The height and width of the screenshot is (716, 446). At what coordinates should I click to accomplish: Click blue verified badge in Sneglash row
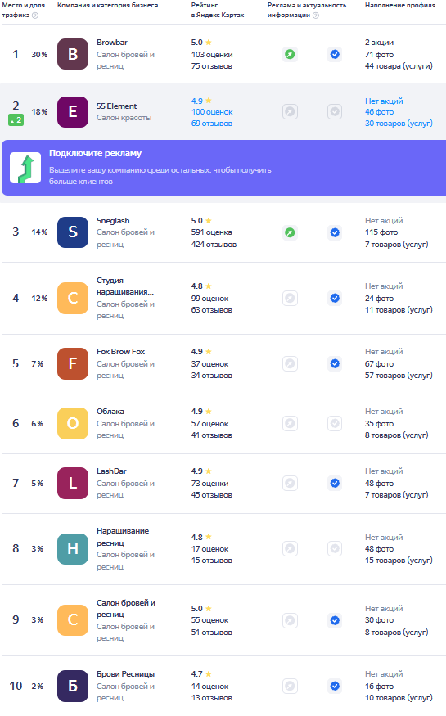(x=335, y=232)
